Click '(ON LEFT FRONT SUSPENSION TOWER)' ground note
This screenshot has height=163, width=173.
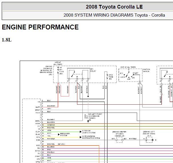click(95, 116)
